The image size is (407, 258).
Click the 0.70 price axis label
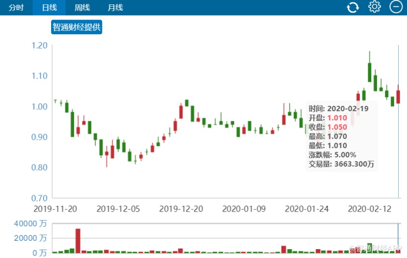39,198
